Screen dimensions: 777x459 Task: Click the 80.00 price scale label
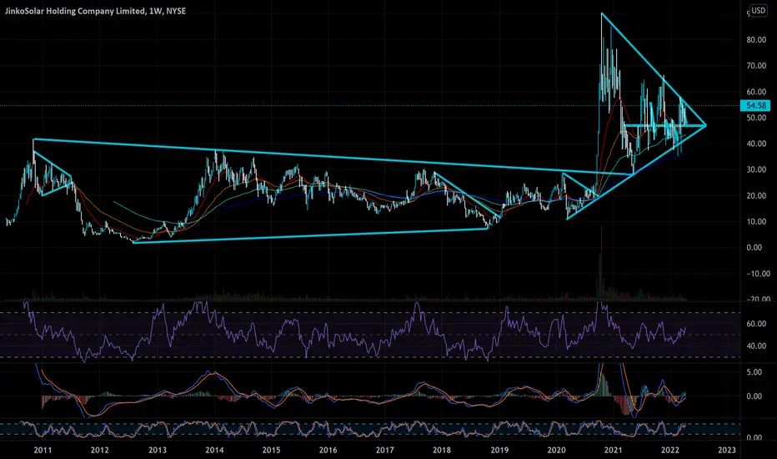(x=756, y=39)
